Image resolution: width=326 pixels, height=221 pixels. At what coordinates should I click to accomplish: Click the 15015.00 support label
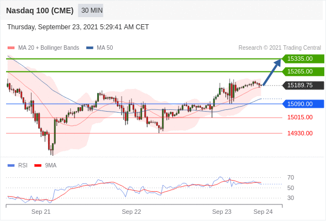click(300, 117)
